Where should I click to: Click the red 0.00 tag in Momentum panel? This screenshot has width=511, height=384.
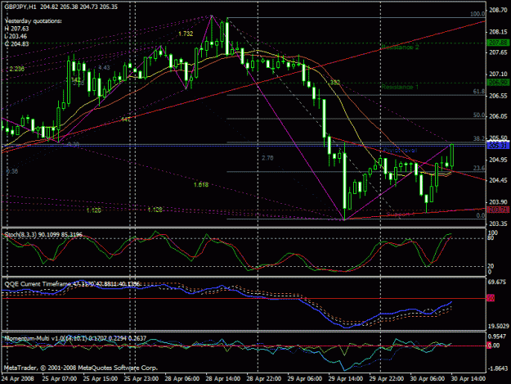pos(494,346)
